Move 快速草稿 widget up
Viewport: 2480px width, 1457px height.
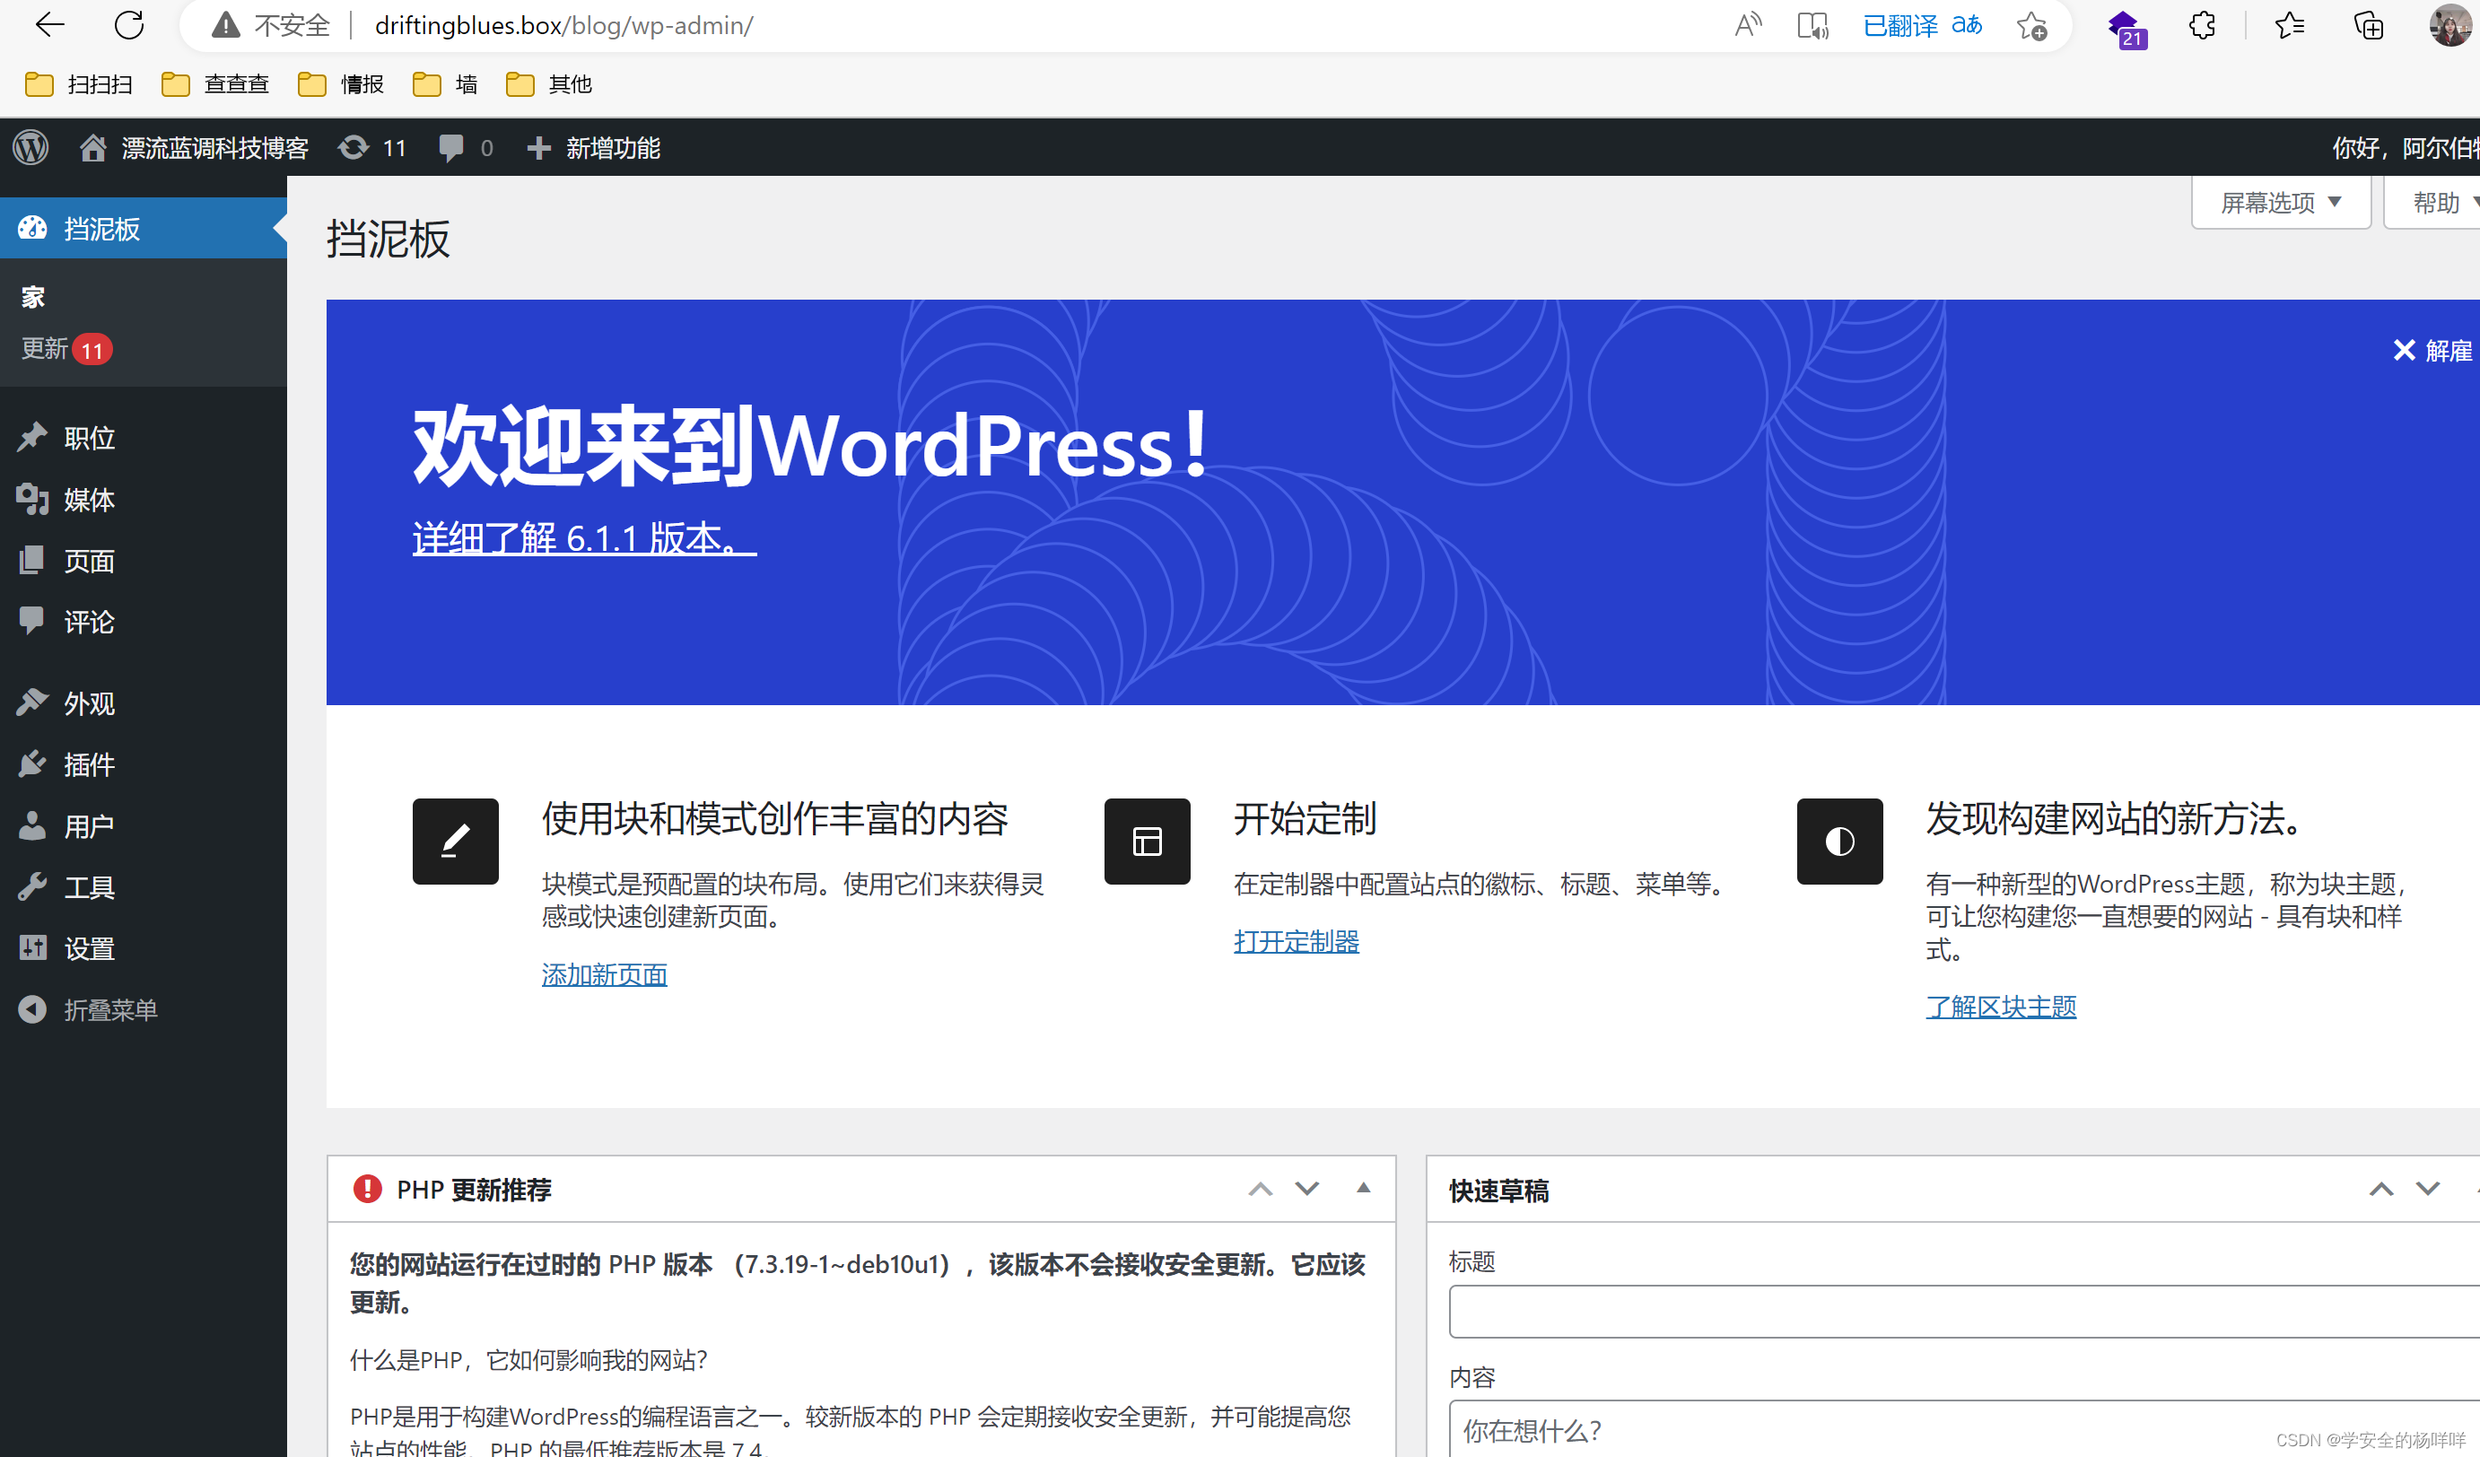tap(2381, 1190)
